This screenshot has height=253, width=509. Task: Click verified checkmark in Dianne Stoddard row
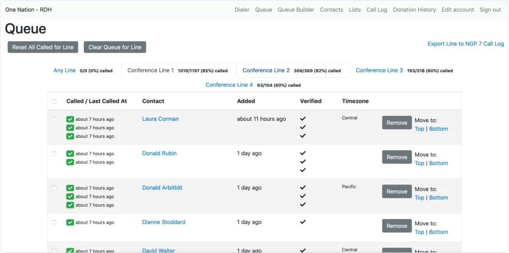(x=303, y=222)
